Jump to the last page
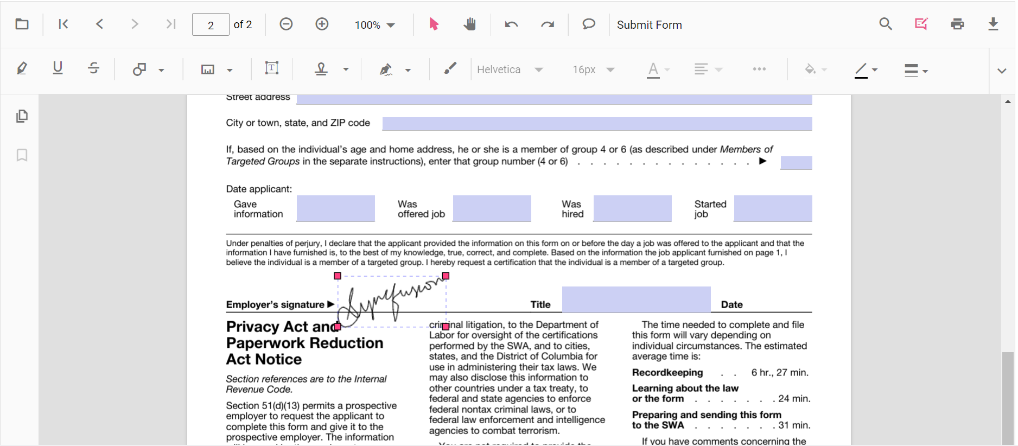1018x446 pixels. pos(171,24)
